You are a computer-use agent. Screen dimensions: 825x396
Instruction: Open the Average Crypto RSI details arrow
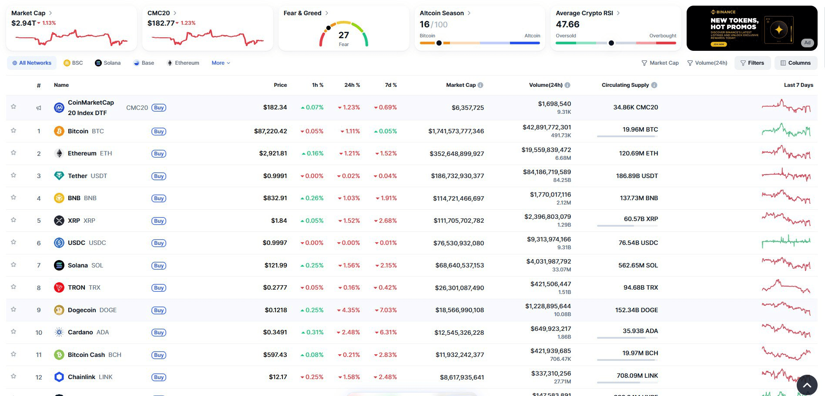pos(618,13)
